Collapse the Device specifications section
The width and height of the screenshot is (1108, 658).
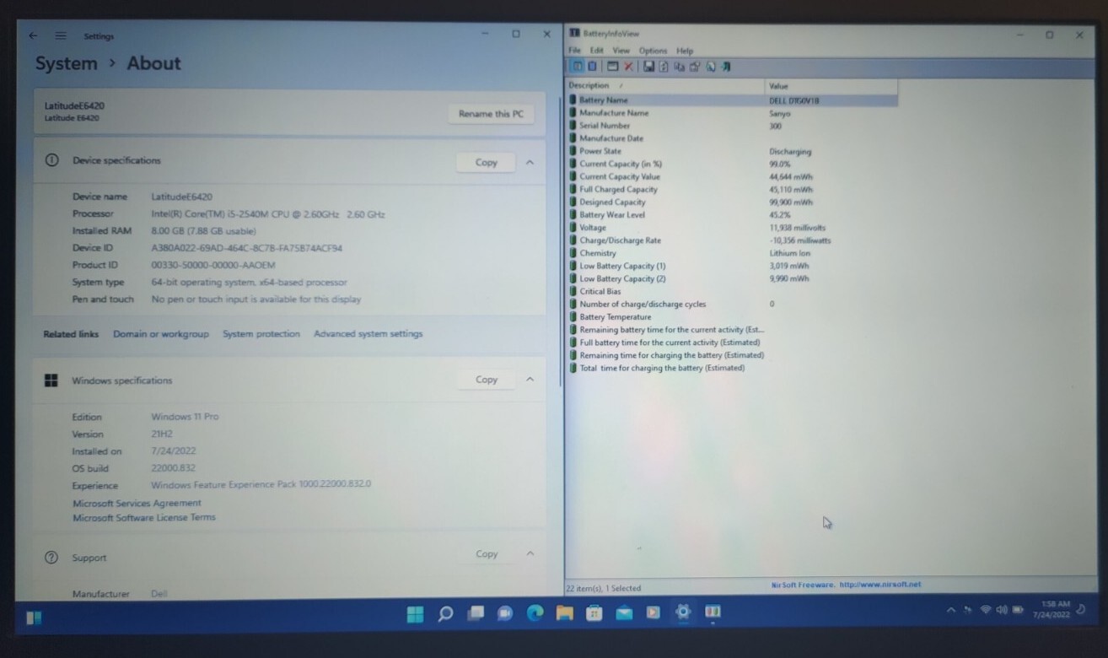point(530,162)
